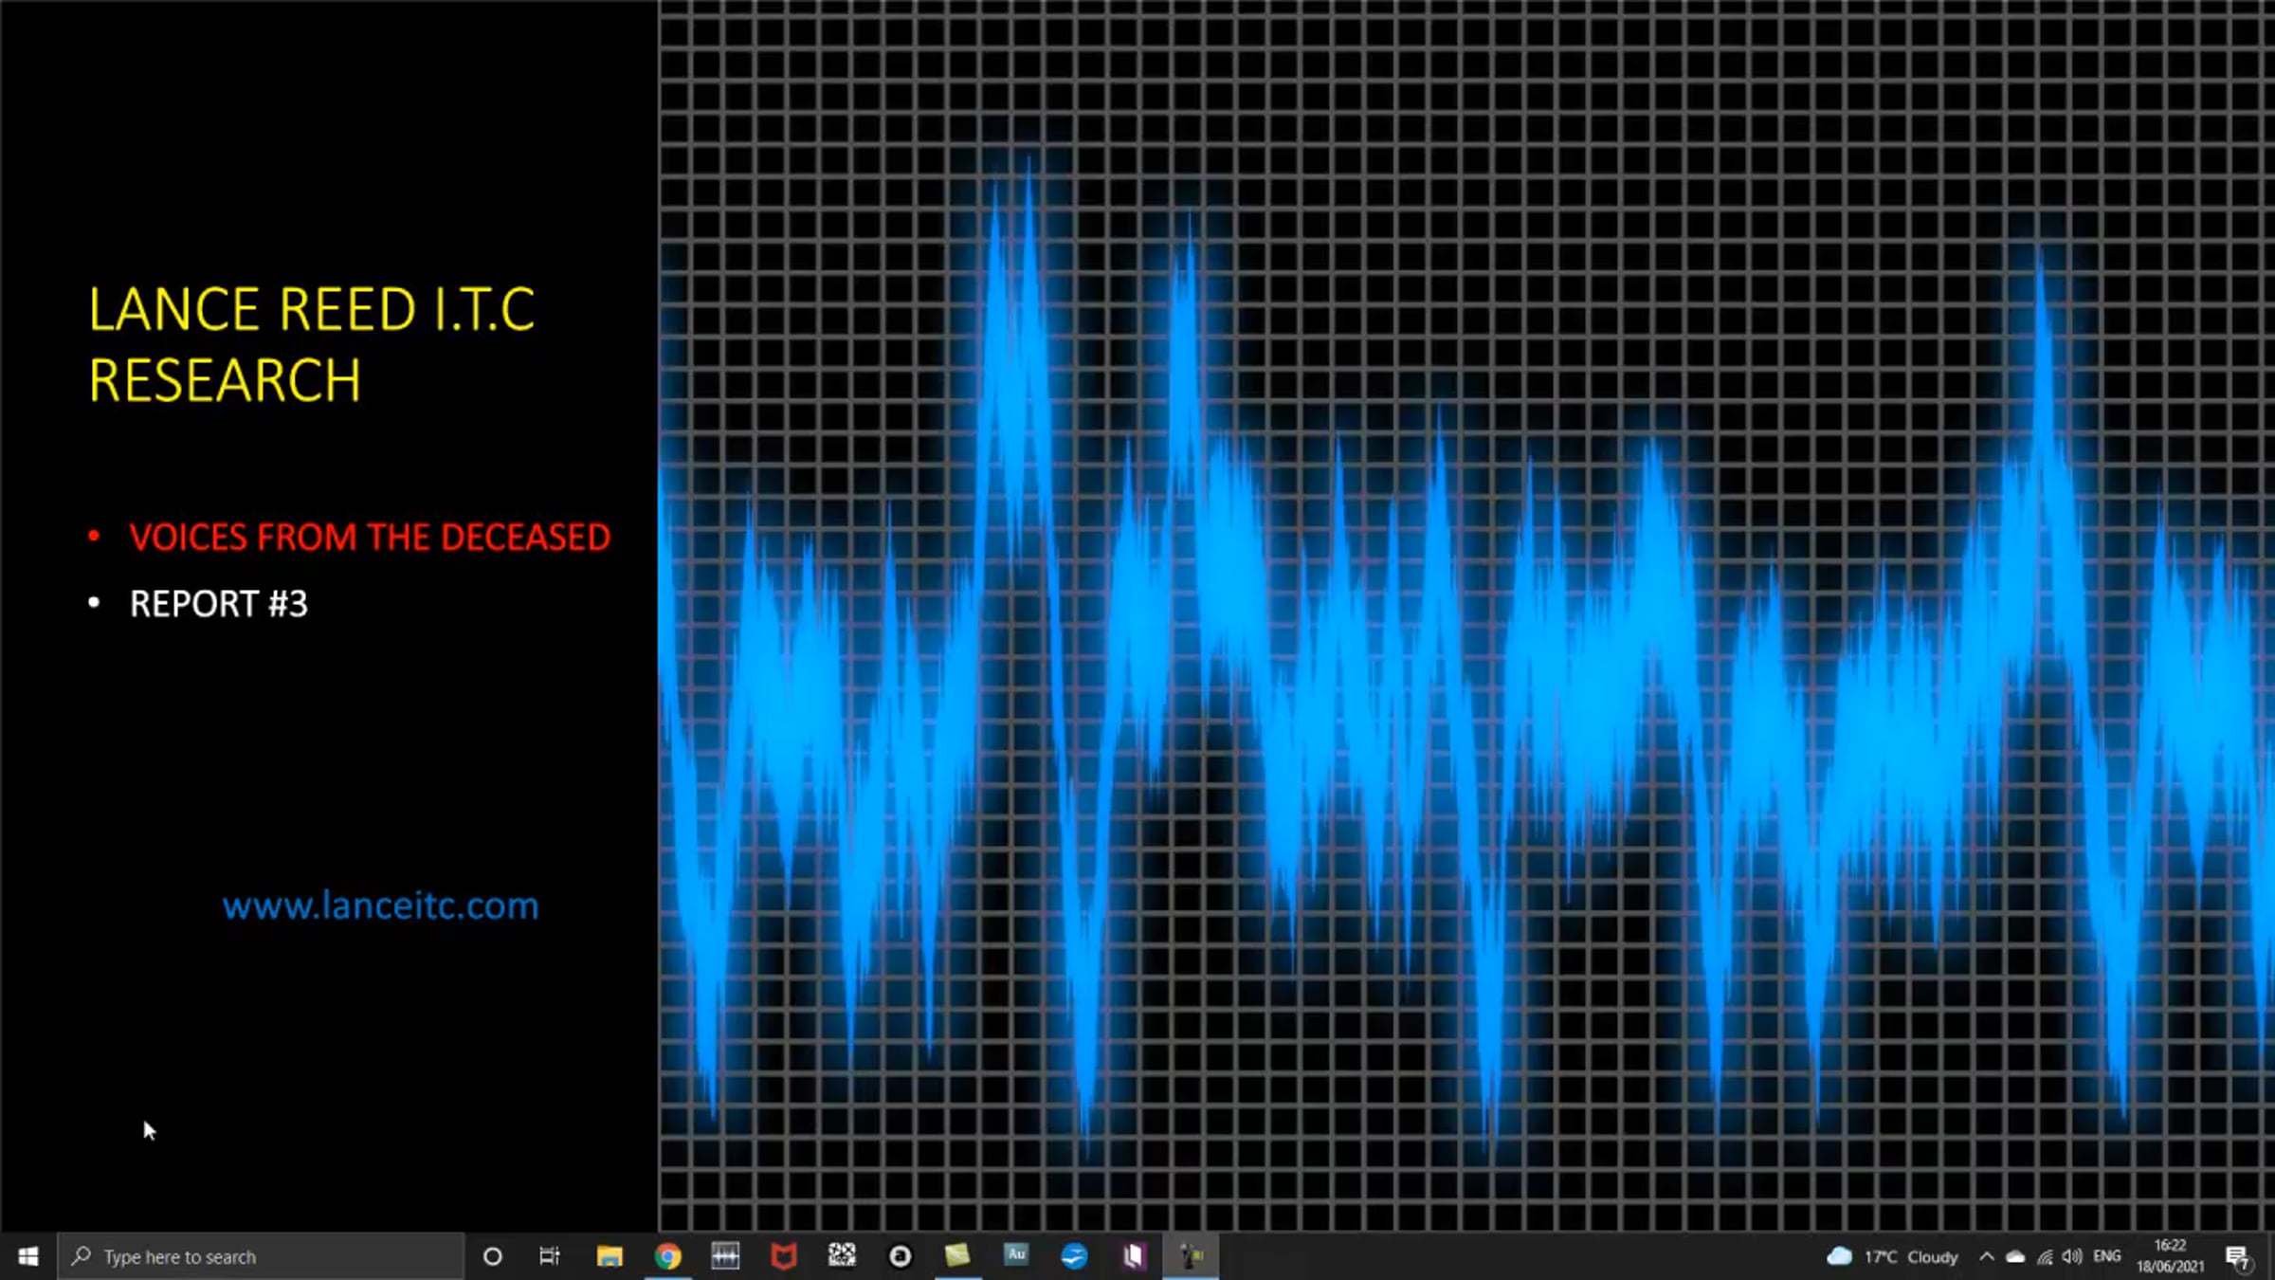Open the black-and-white pattern taskbar app
The width and height of the screenshot is (2275, 1280).
point(842,1256)
